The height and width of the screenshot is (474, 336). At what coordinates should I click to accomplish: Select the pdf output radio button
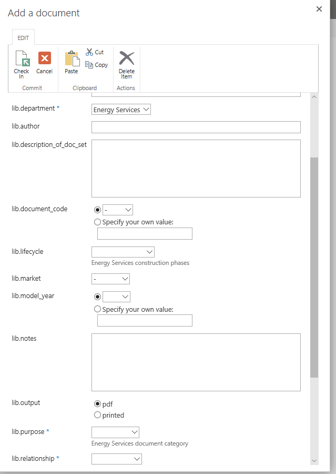97,404
